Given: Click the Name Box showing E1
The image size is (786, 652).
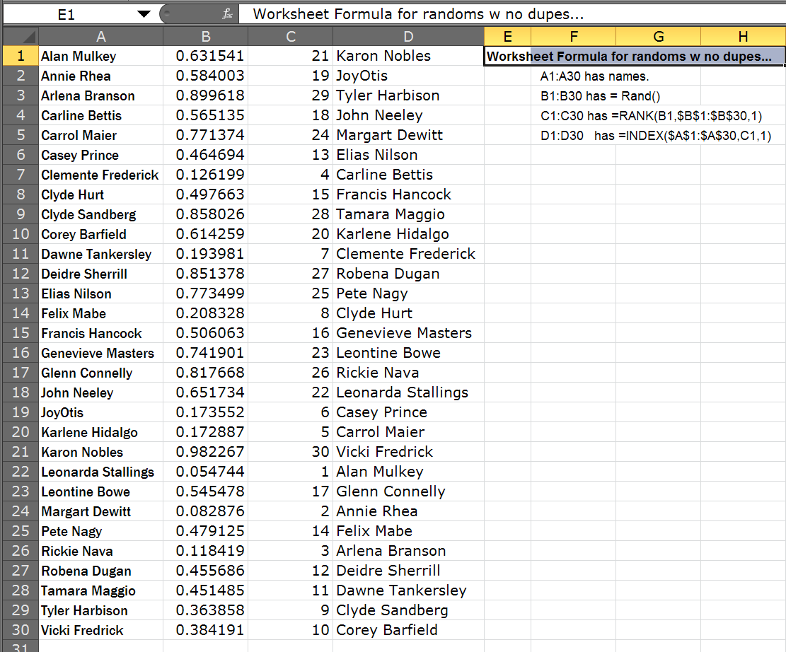Looking at the screenshot, I should point(67,15).
